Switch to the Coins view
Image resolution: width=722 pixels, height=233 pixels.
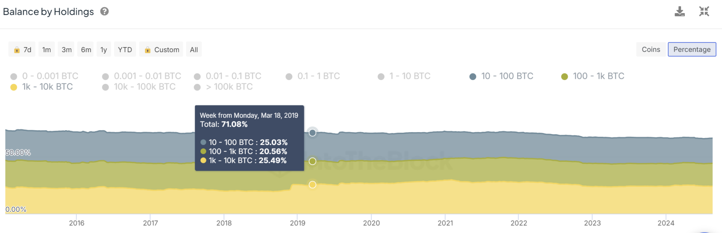tap(651, 50)
